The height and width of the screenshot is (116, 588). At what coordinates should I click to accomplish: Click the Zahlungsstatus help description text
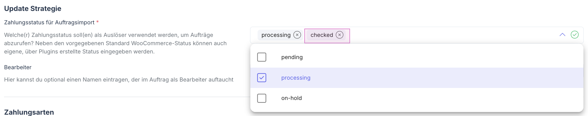[x=115, y=43]
